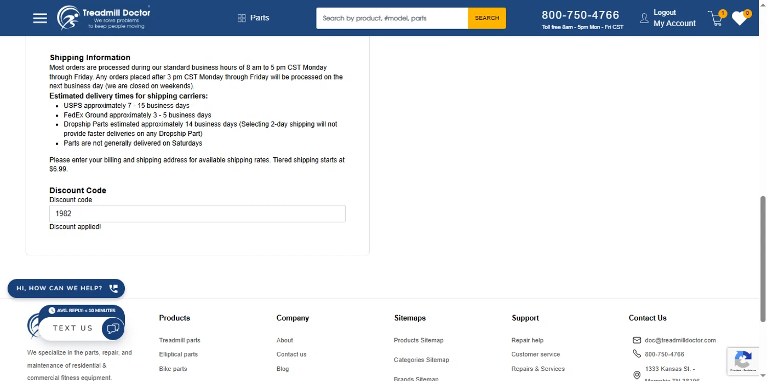Click the doc@treadmilldoctor.com email link
Image resolution: width=767 pixels, height=381 pixels.
tap(680, 340)
